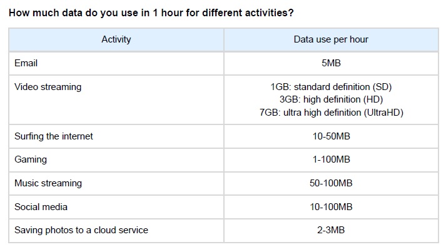Click the Music streaming activity cell

point(48,183)
